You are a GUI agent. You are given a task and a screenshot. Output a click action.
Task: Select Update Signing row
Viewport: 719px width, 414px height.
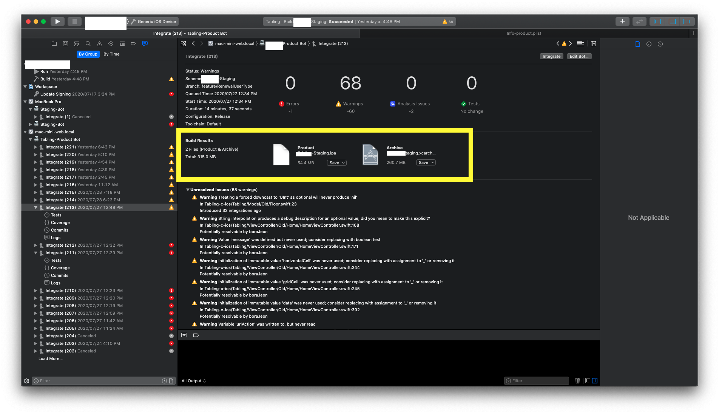click(100, 94)
